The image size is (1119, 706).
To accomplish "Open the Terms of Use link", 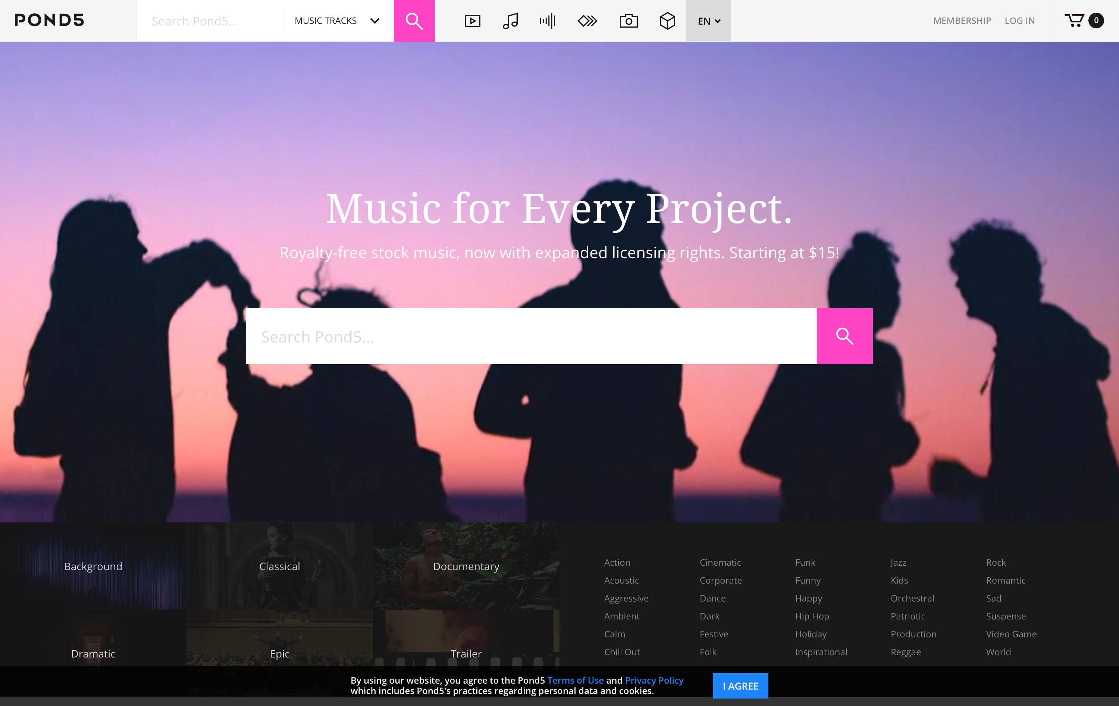I will coord(575,680).
